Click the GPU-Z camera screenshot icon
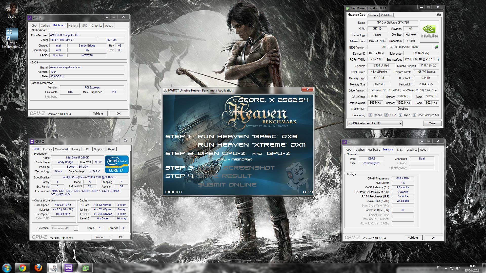486x273 pixels. pyautogui.click(x=439, y=15)
